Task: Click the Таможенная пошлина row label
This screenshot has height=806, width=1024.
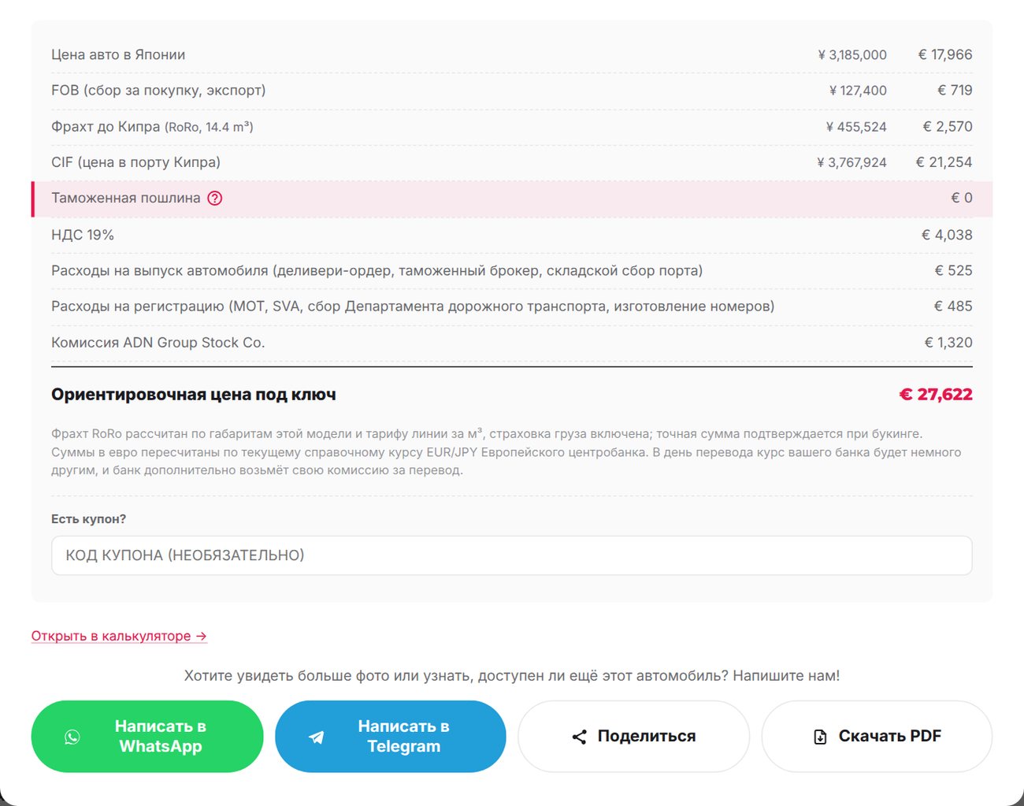Action: (x=126, y=199)
